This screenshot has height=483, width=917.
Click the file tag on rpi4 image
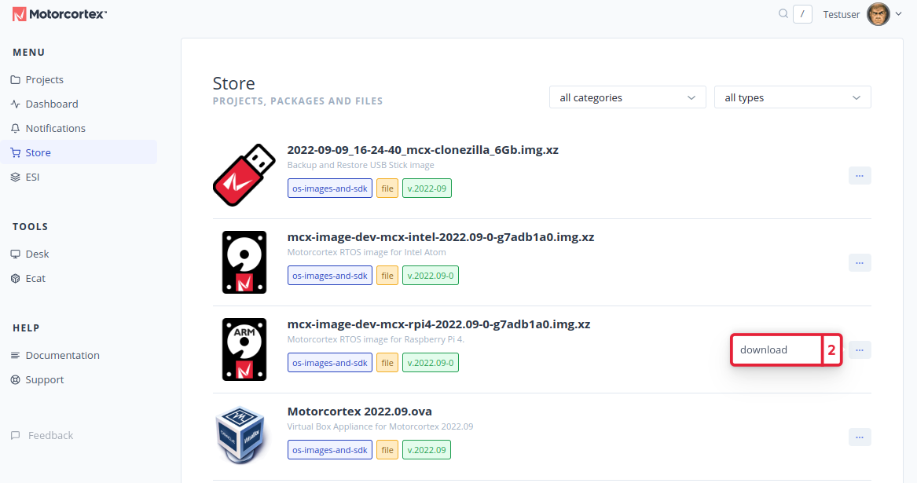(x=387, y=363)
